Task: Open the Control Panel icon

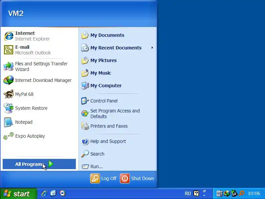Action: tap(85, 101)
